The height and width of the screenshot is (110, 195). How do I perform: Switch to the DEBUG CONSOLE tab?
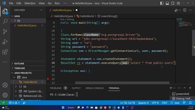coord(95,88)
